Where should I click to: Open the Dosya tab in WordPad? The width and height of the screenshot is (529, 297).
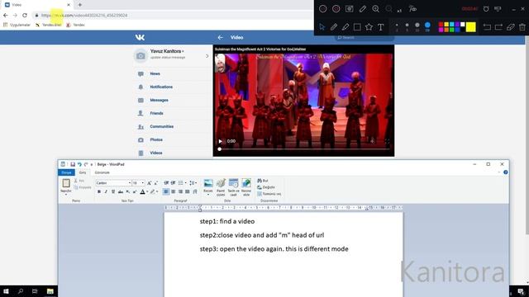click(x=66, y=172)
